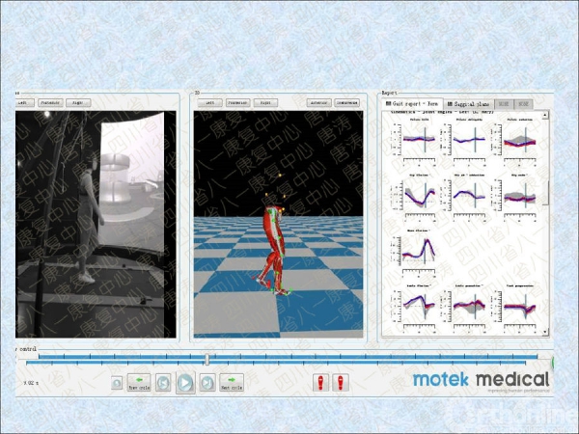
Task: Click the timeline slider handle
Action: click(x=207, y=360)
